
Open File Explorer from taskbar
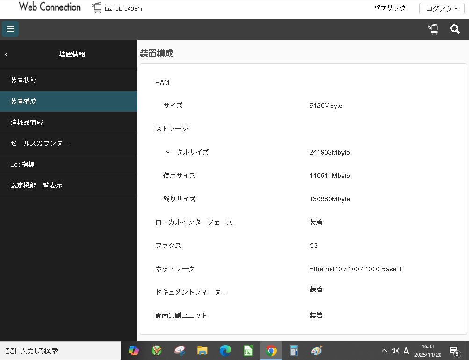[202, 351]
